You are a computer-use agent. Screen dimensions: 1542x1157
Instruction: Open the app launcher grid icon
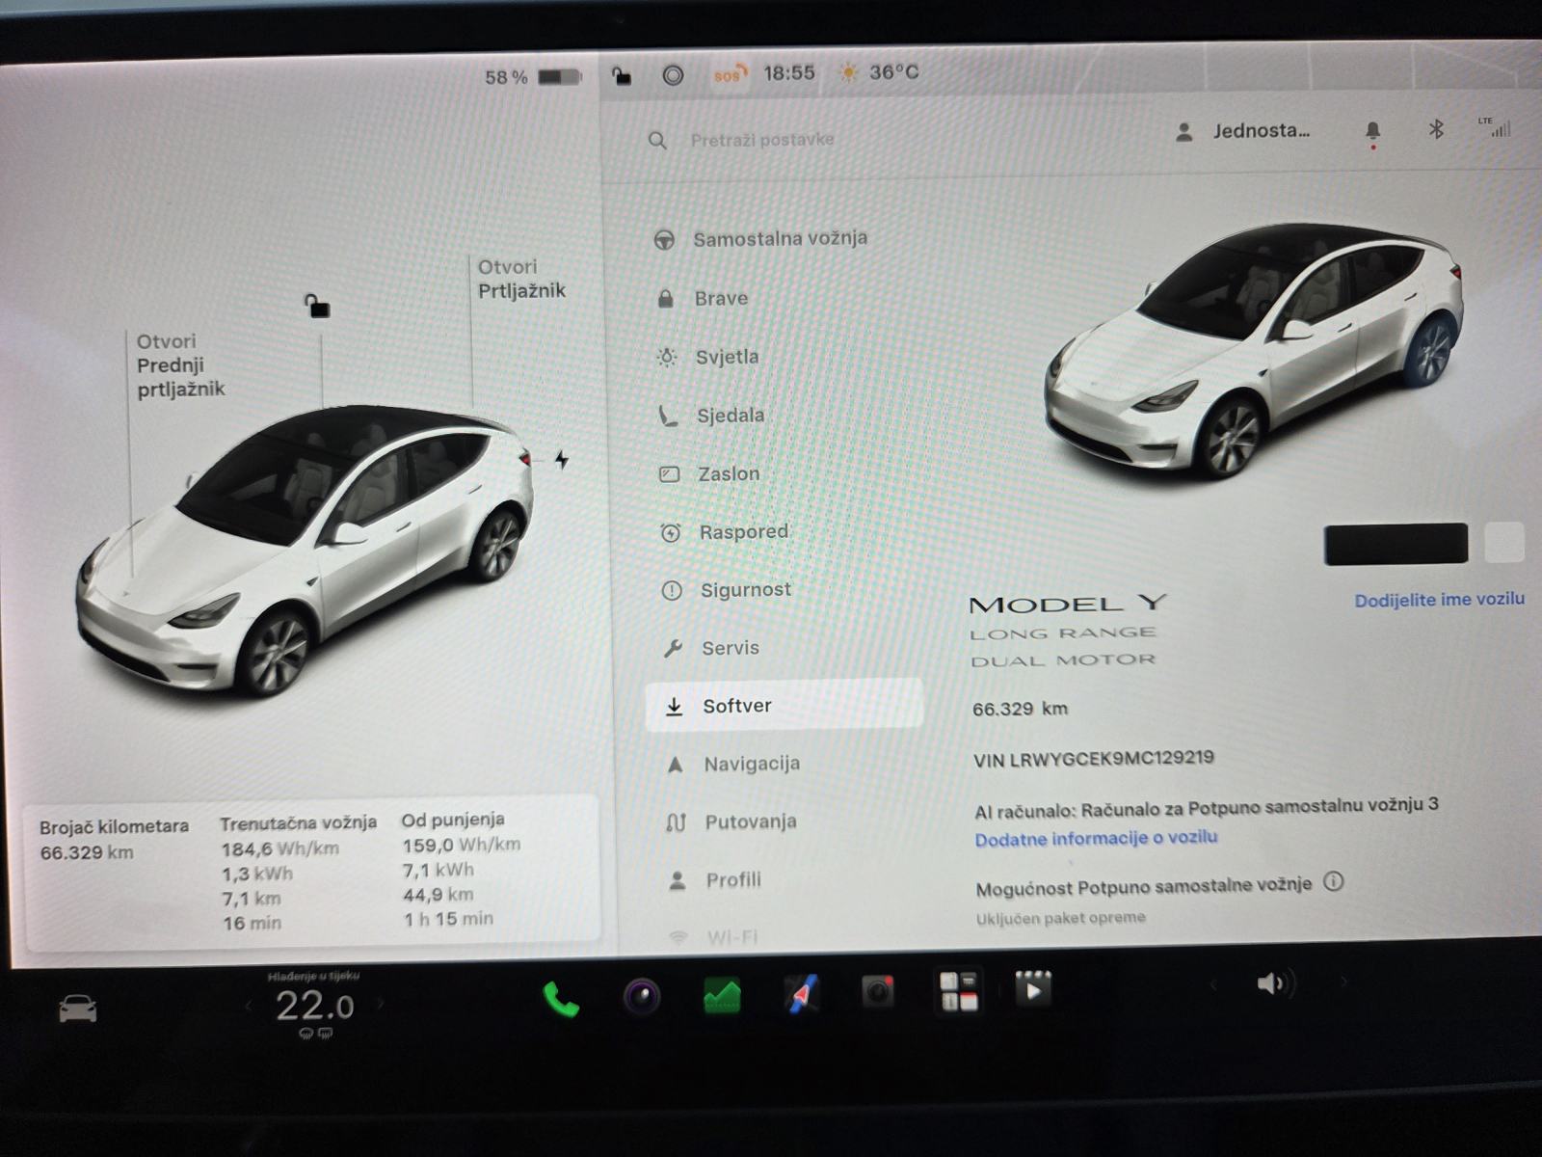tap(958, 991)
